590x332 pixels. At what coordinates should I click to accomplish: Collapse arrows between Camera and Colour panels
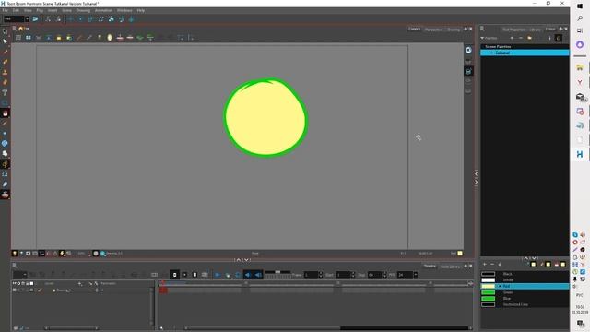point(476,177)
